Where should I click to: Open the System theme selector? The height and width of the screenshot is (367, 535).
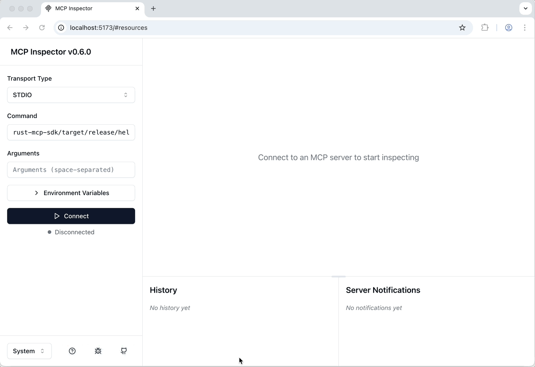(29, 351)
